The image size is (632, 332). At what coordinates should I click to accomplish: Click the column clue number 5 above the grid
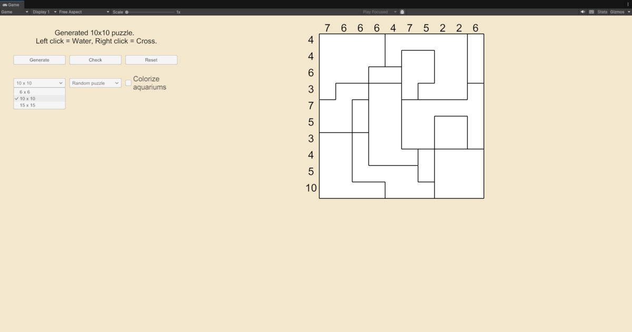(x=426, y=28)
